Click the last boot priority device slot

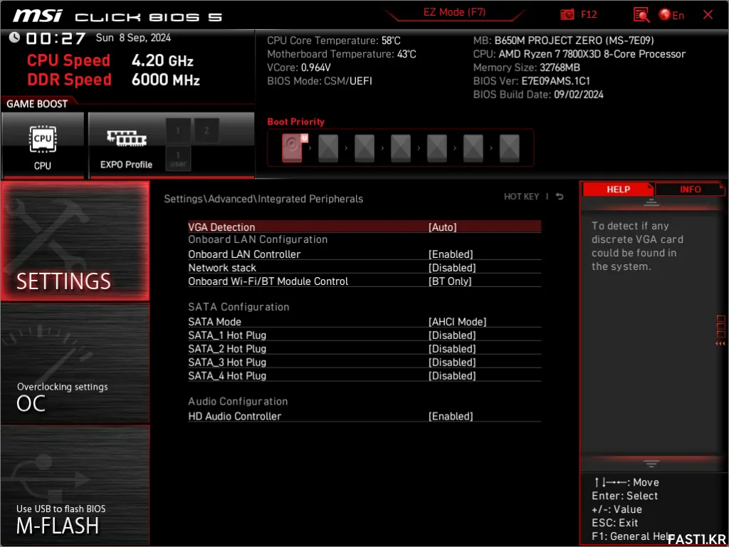click(510, 148)
